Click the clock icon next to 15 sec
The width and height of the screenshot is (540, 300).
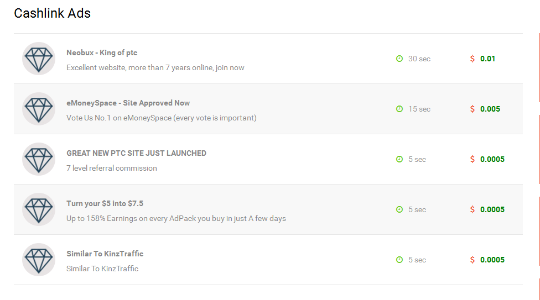[399, 109]
